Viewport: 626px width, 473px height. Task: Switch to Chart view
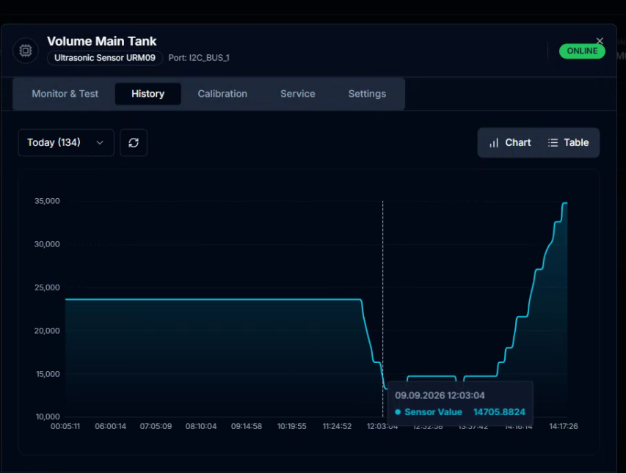pyautogui.click(x=510, y=143)
